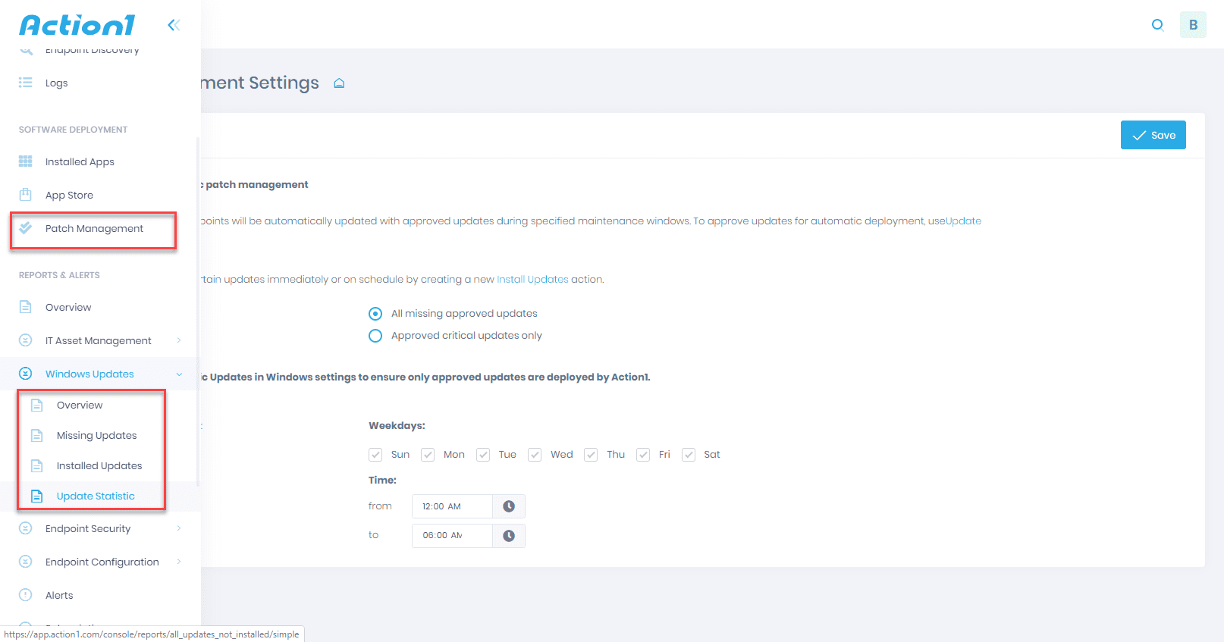Open Missing Updates report
Image resolution: width=1224 pixels, height=642 pixels.
(96, 436)
